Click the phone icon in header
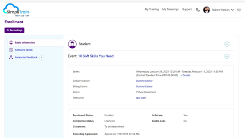 click(198, 10)
